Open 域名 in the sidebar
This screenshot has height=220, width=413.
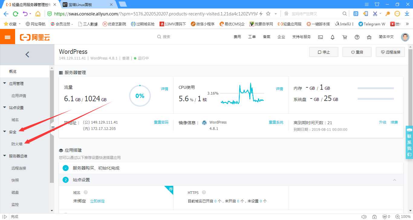pyautogui.click(x=15, y=120)
